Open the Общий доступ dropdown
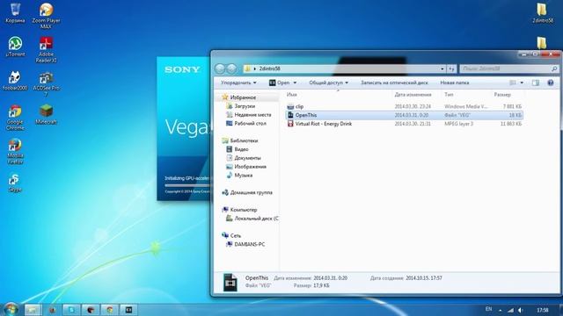This screenshot has height=316, width=563. 328,83
